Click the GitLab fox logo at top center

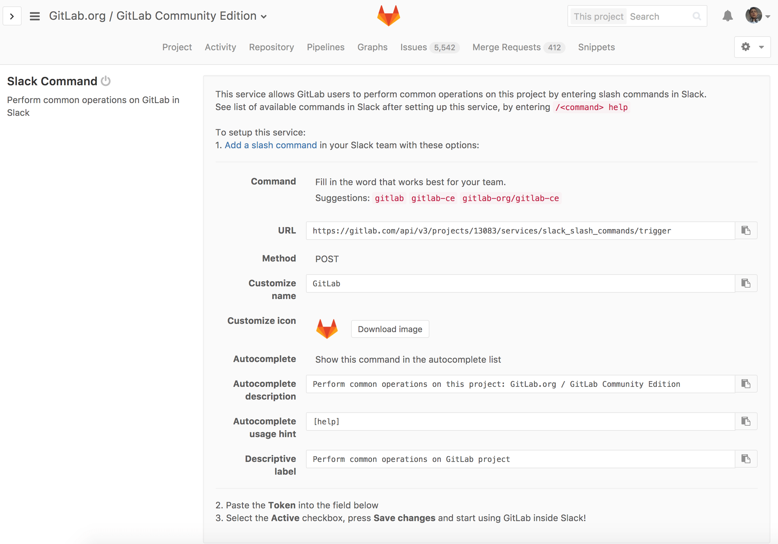coord(388,15)
